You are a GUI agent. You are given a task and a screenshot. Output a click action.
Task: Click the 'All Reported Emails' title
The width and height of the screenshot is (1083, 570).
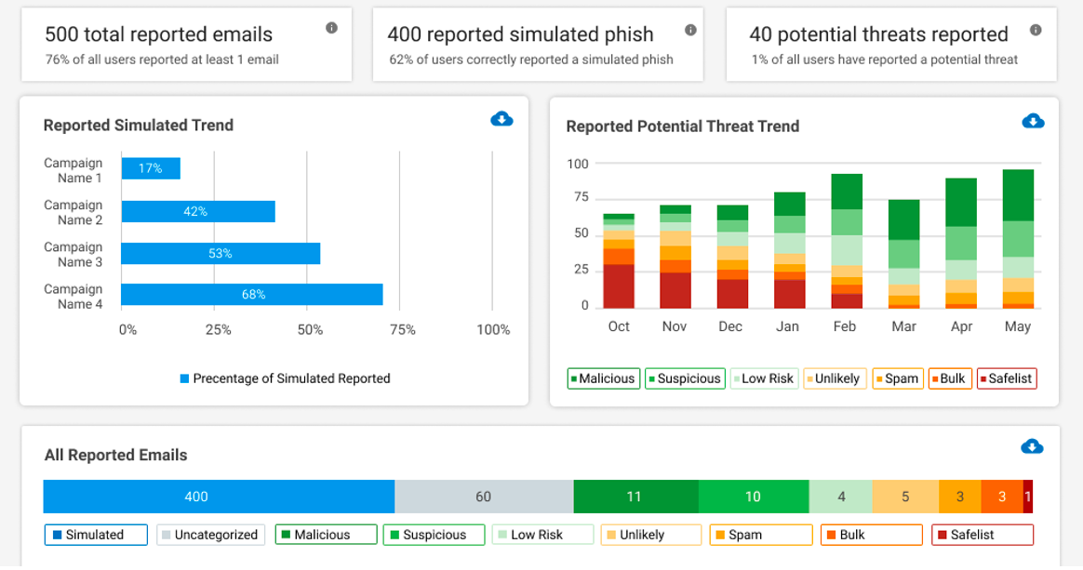(116, 456)
